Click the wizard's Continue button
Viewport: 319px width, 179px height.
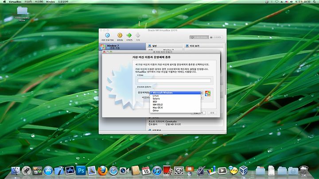click(x=212, y=113)
